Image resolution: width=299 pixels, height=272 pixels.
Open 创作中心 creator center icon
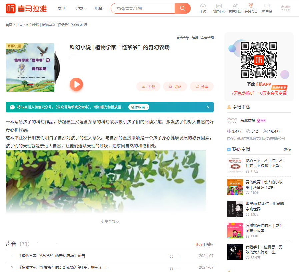219,8
